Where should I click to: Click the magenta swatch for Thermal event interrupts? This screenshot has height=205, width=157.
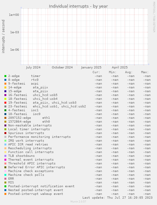tap(5, 160)
